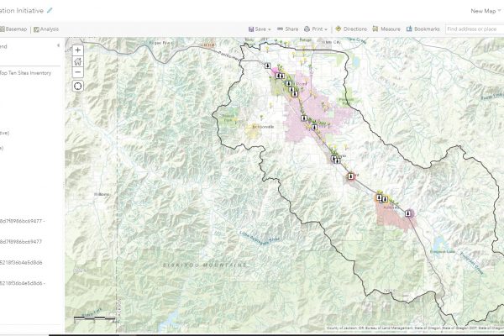Image resolution: width=504 pixels, height=336 pixels.
Task: Open the Basemap gallery
Action: tap(13, 29)
